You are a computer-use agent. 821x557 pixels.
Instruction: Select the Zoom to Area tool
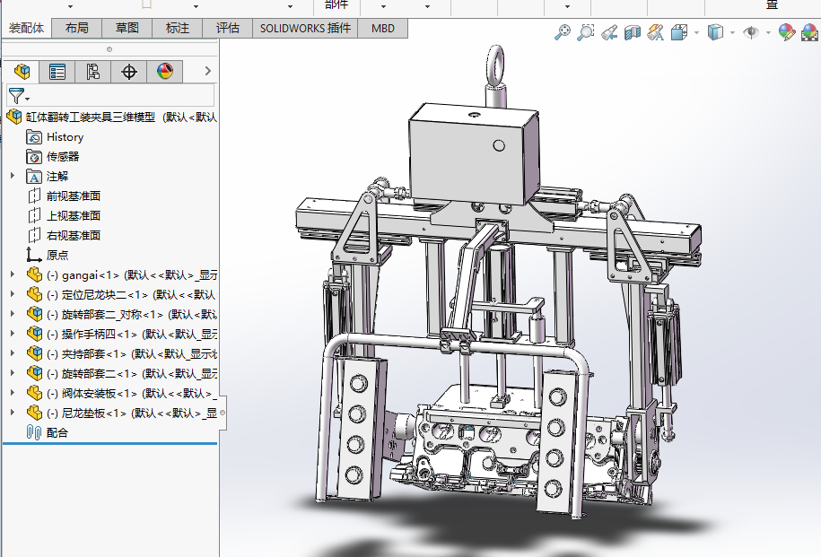click(585, 33)
